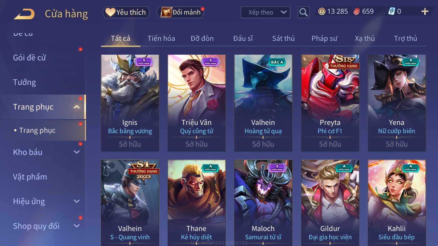Tap the gold coin icon
This screenshot has width=438, height=246.
(322, 11)
